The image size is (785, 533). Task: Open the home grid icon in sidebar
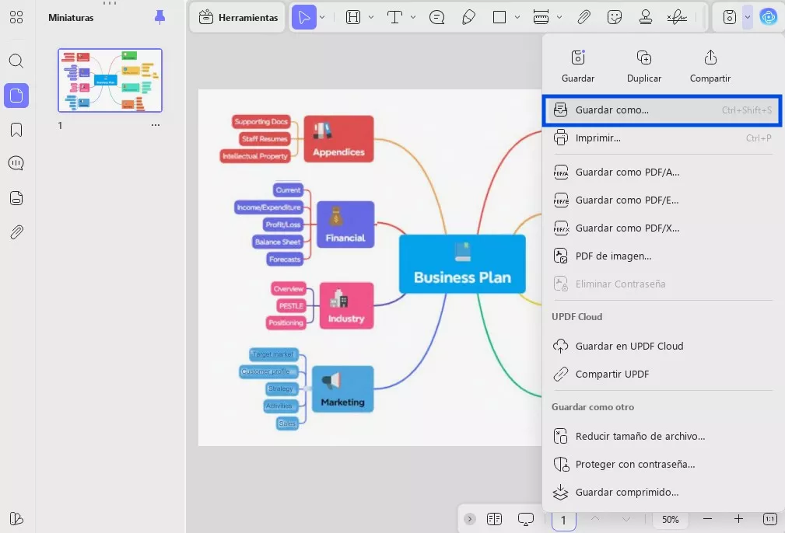(16, 18)
